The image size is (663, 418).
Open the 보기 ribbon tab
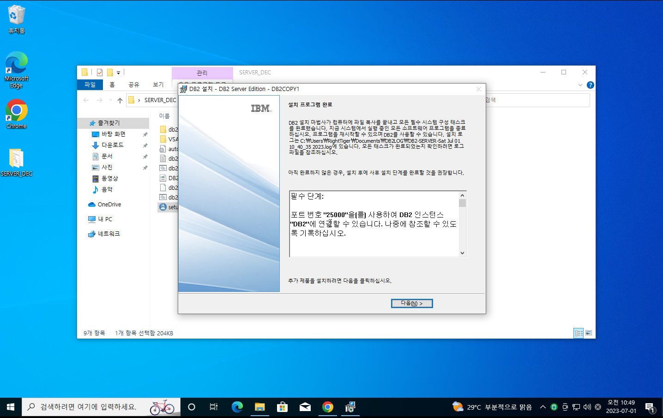click(x=158, y=85)
